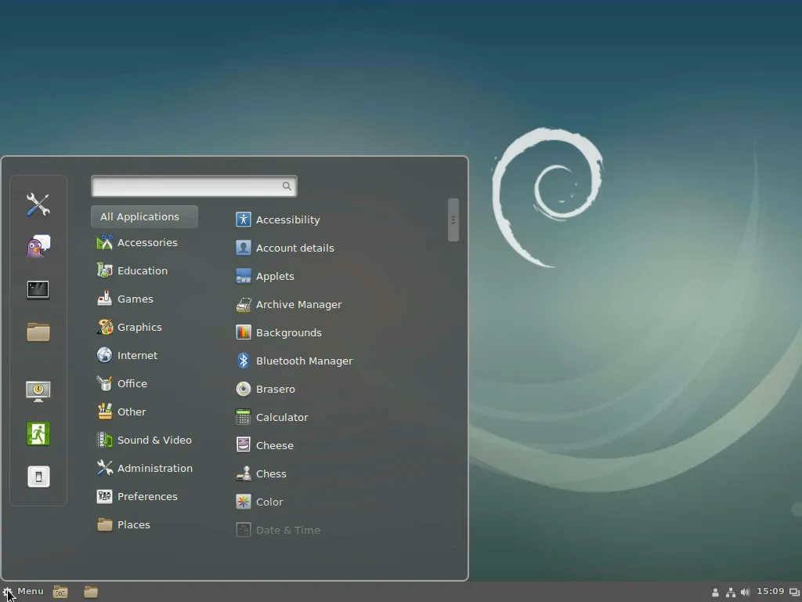Click the camera folder launcher on panel

tap(60, 592)
